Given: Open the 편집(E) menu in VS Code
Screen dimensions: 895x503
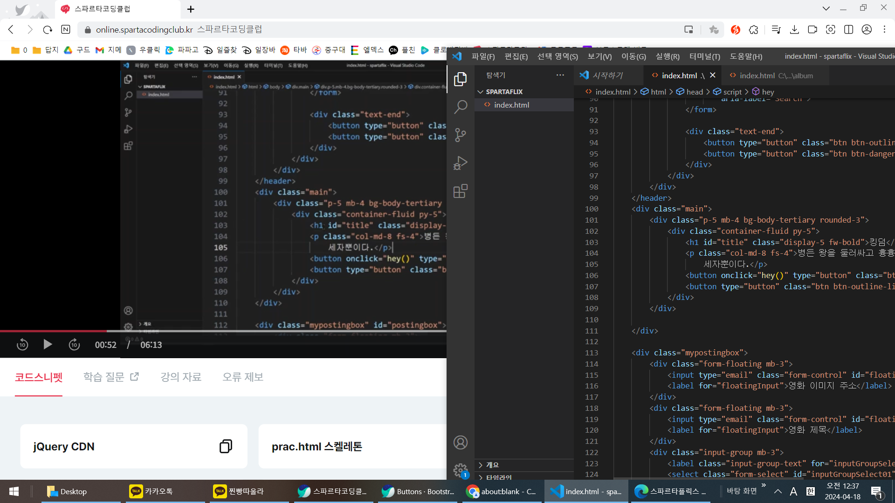Looking at the screenshot, I should click(x=516, y=56).
